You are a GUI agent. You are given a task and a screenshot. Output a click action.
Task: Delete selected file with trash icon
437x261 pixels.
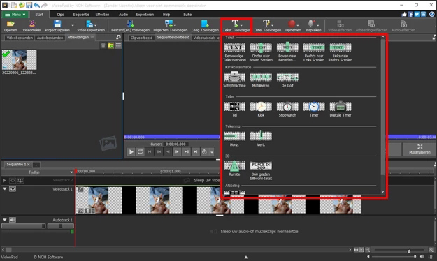[103, 45]
